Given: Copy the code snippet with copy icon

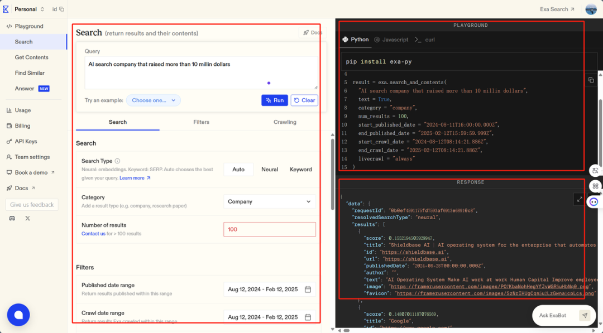Looking at the screenshot, I should click(591, 80).
